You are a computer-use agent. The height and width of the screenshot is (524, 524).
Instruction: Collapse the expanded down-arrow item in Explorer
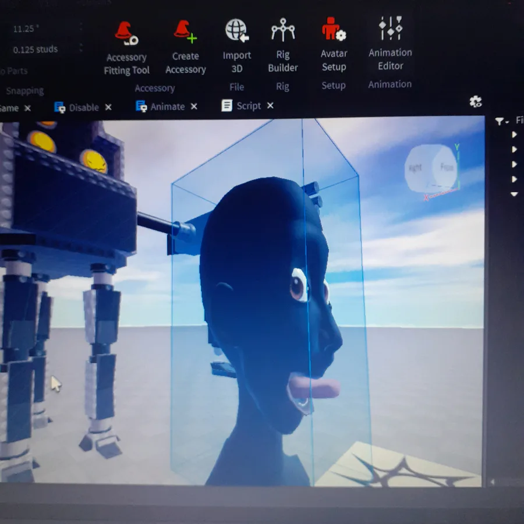click(x=514, y=194)
